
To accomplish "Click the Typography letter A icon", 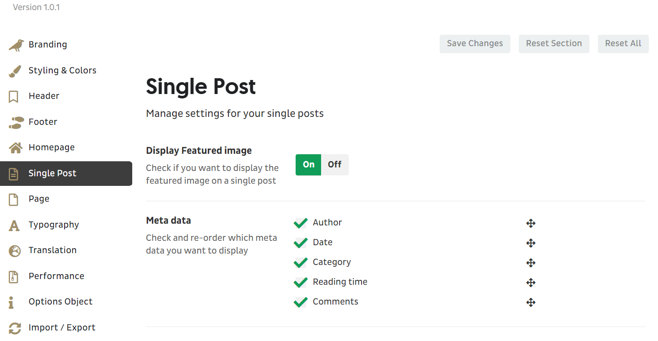I will (x=14, y=225).
